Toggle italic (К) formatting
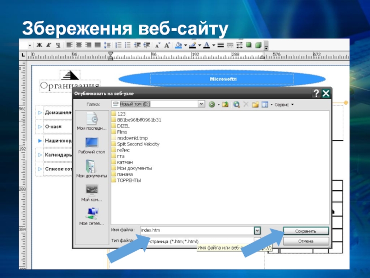Viewport: 370px width, 278px height. click(49, 45)
